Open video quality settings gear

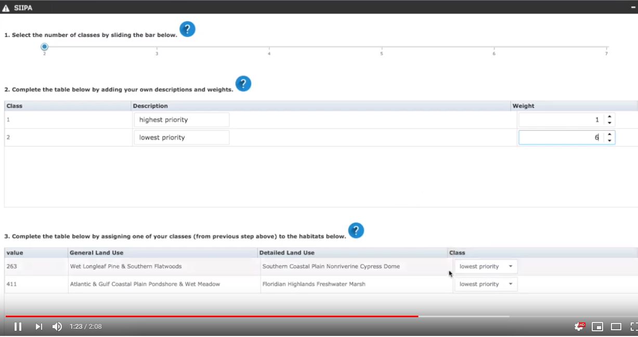pyautogui.click(x=579, y=327)
